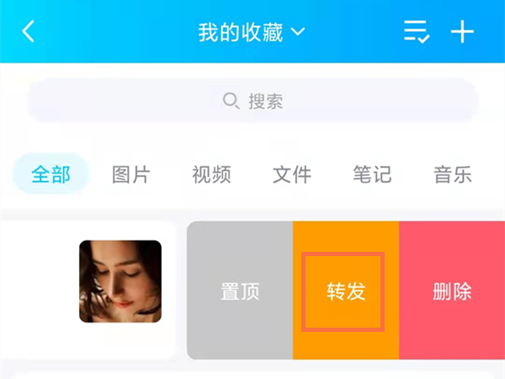Go to the 笔记 tab
This screenshot has width=505, height=379.
[x=372, y=175]
